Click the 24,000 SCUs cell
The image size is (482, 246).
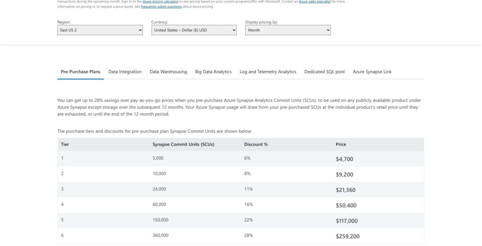pos(159,189)
